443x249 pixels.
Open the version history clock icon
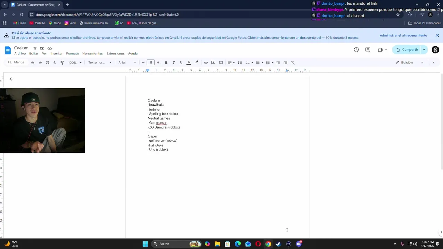coord(356,50)
